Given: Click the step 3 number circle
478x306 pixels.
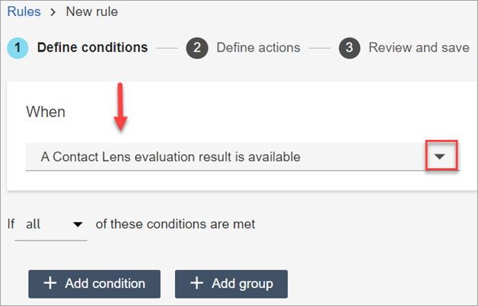Looking at the screenshot, I should click(x=349, y=47).
